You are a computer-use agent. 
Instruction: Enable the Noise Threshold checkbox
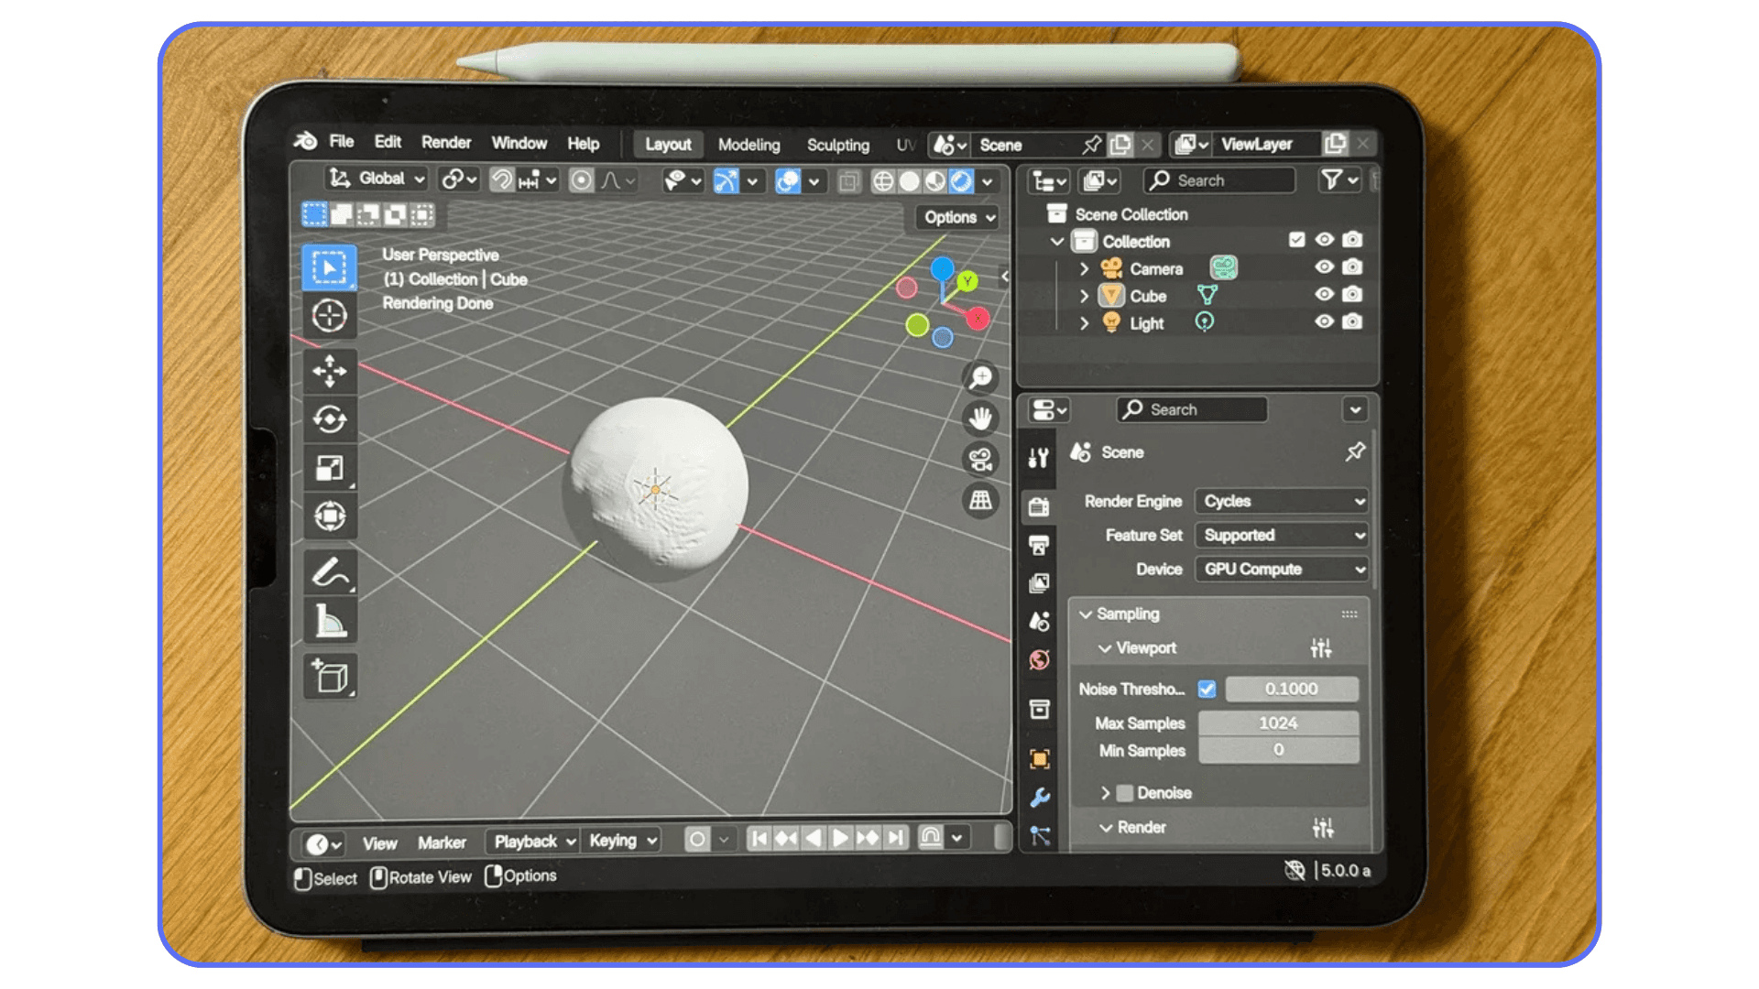[1207, 690]
